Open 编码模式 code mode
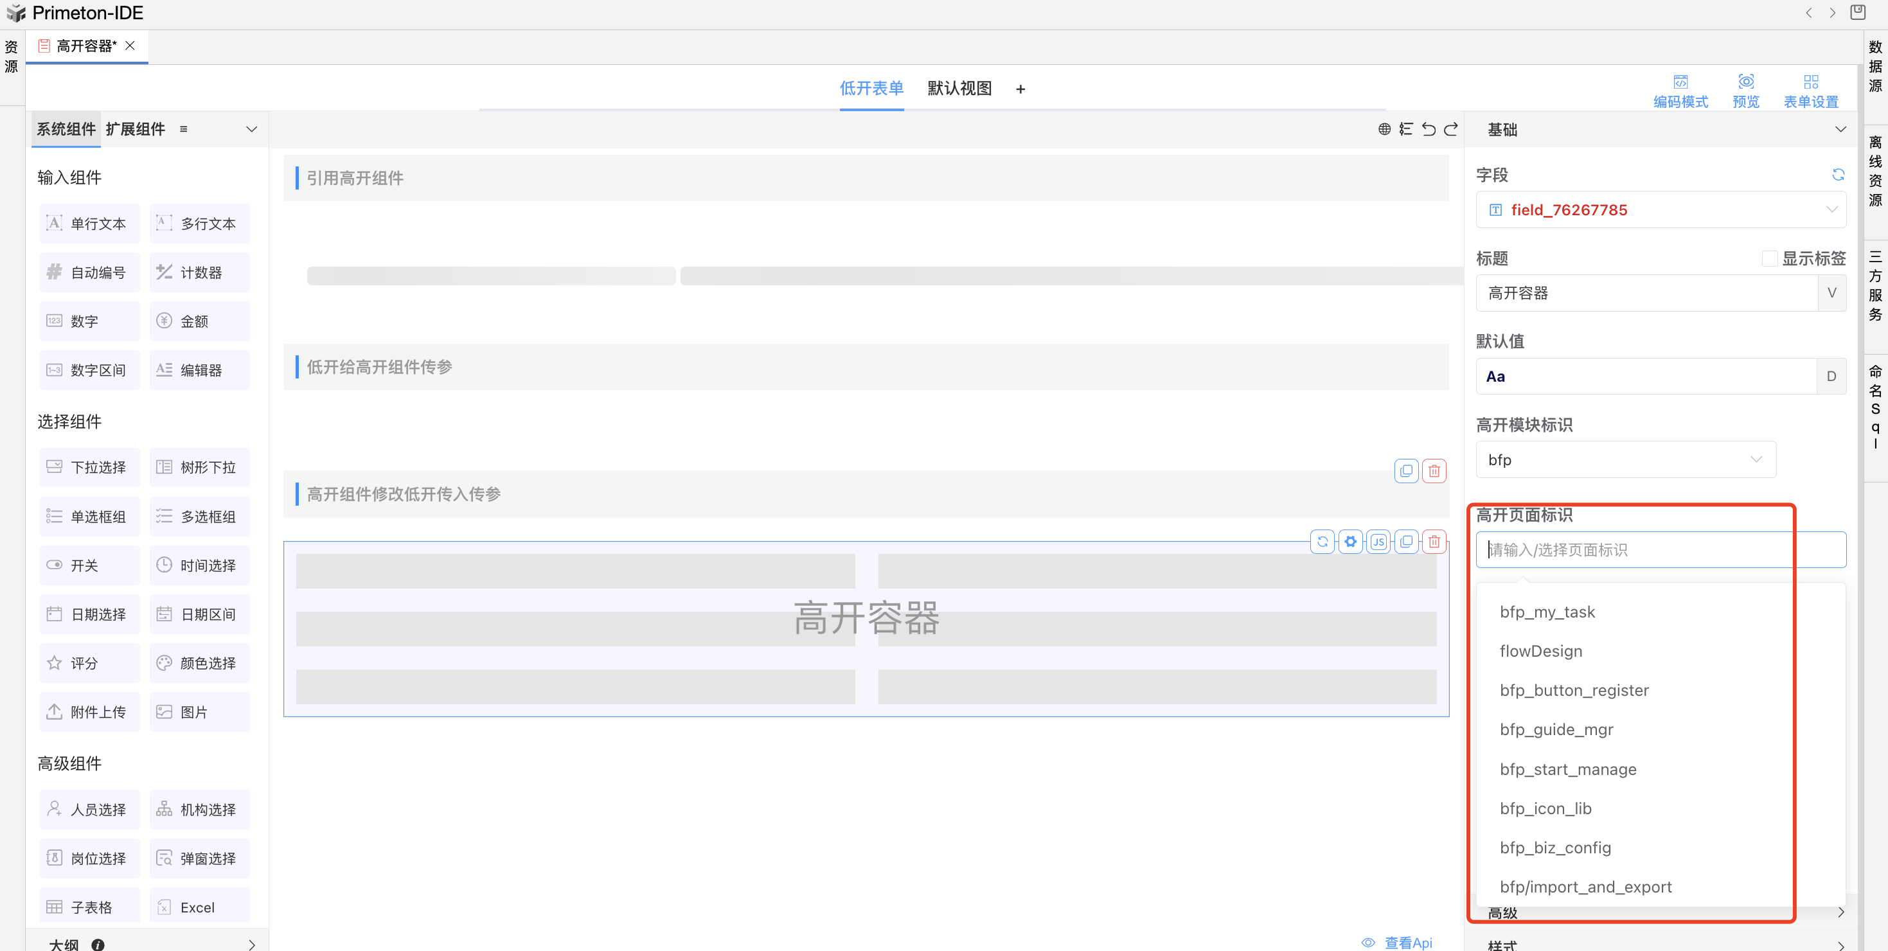The width and height of the screenshot is (1888, 951). tap(1680, 91)
